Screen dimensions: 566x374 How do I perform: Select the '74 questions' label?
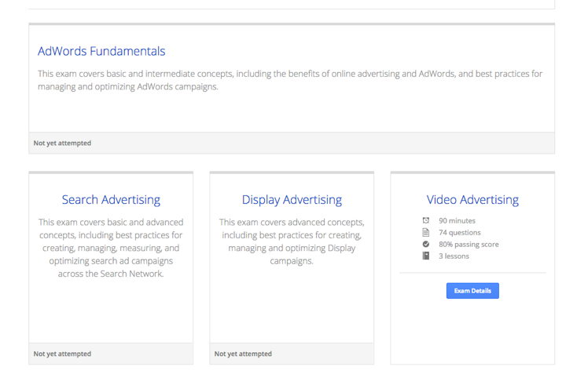(459, 233)
